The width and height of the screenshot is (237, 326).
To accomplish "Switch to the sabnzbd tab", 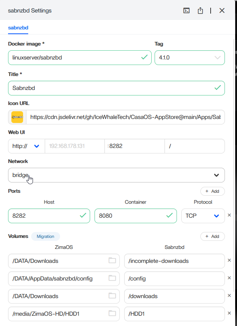I will [18, 28].
